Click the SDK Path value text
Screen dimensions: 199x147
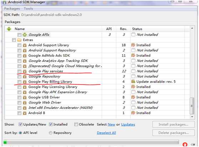(51, 15)
